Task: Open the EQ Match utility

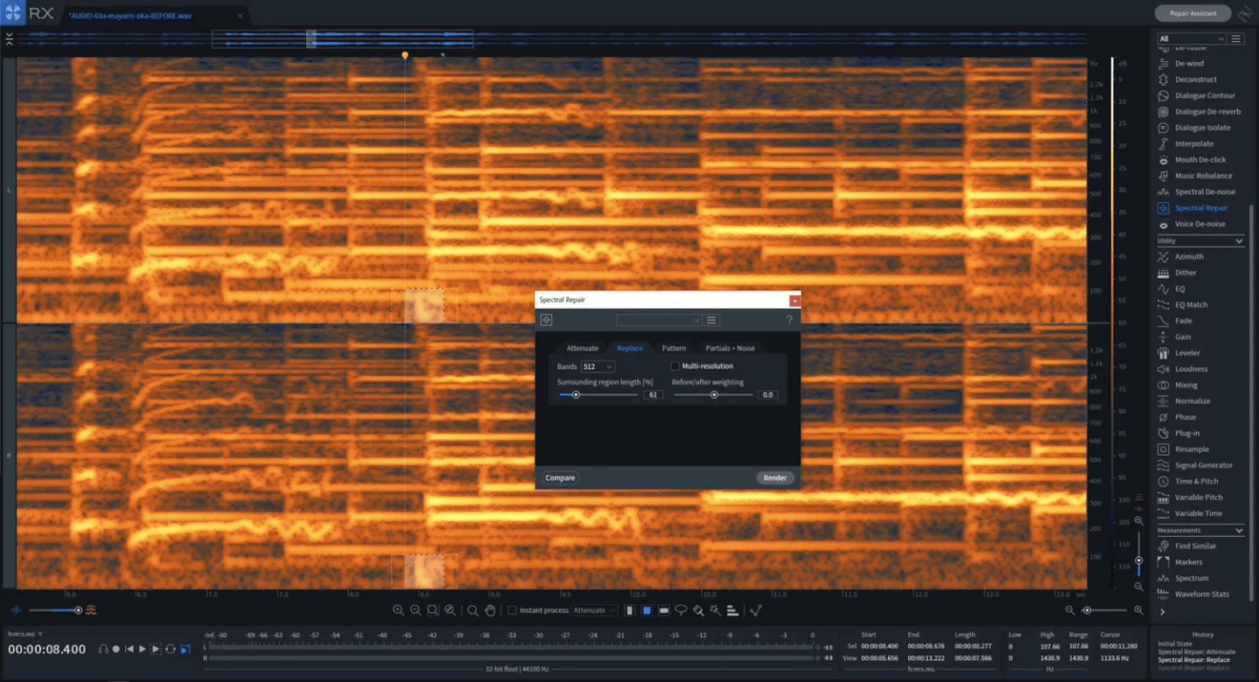Action: pyautogui.click(x=1190, y=304)
